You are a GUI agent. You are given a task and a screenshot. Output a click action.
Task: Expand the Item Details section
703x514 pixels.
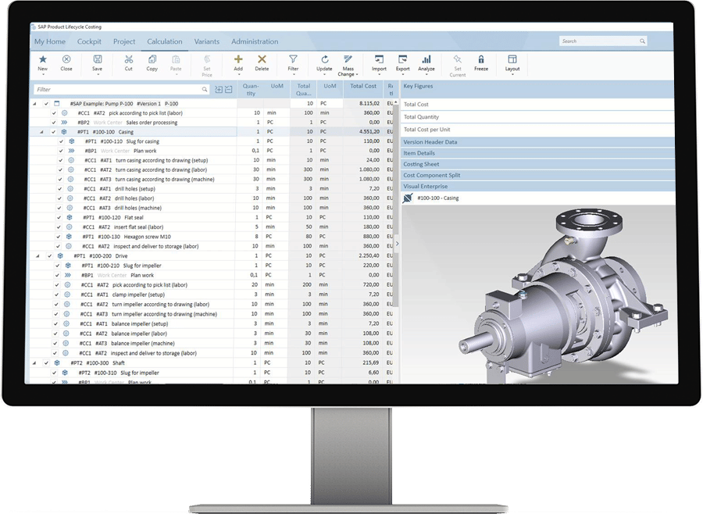click(x=538, y=153)
